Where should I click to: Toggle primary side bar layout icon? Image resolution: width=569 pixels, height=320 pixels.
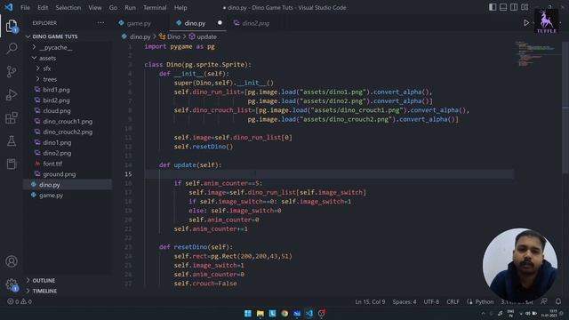[493, 7]
